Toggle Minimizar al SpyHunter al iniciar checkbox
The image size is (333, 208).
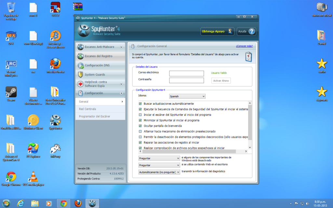click(x=140, y=120)
